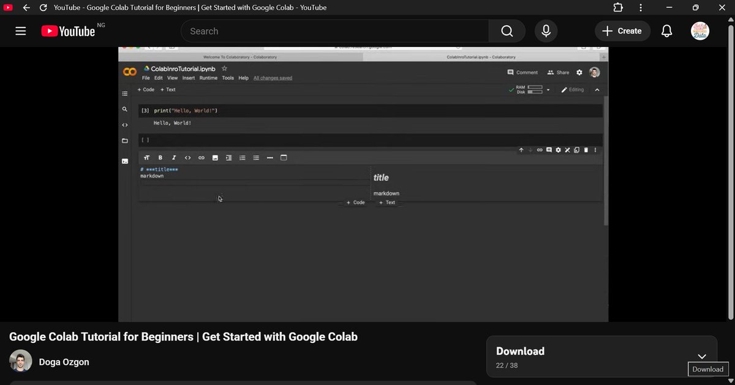
Task: Open the Colab table of contents sidebar icon
Action: tap(124, 94)
